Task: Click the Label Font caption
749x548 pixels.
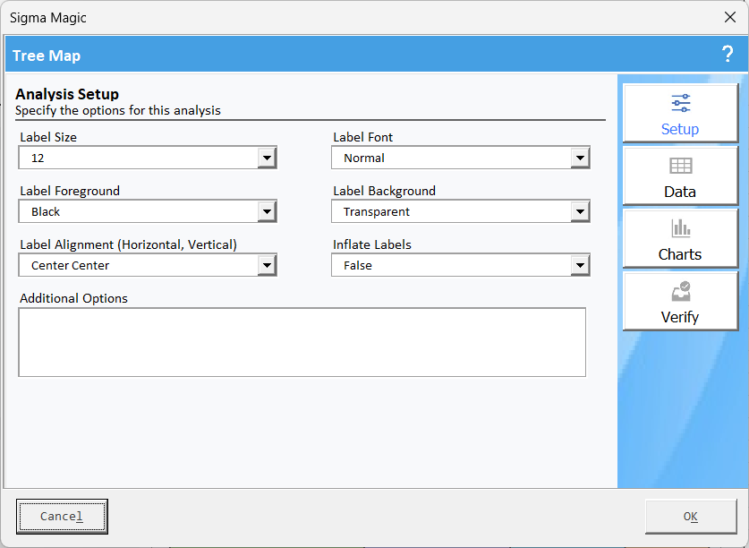Action: [x=363, y=137]
